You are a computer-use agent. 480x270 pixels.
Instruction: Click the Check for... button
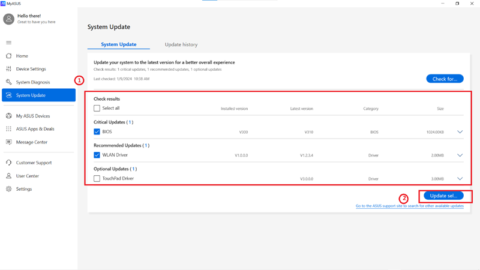coord(445,79)
